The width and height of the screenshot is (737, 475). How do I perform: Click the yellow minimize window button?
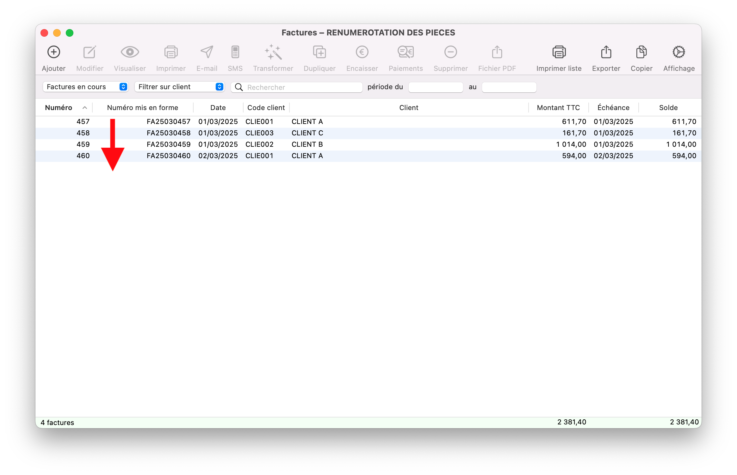[57, 33]
